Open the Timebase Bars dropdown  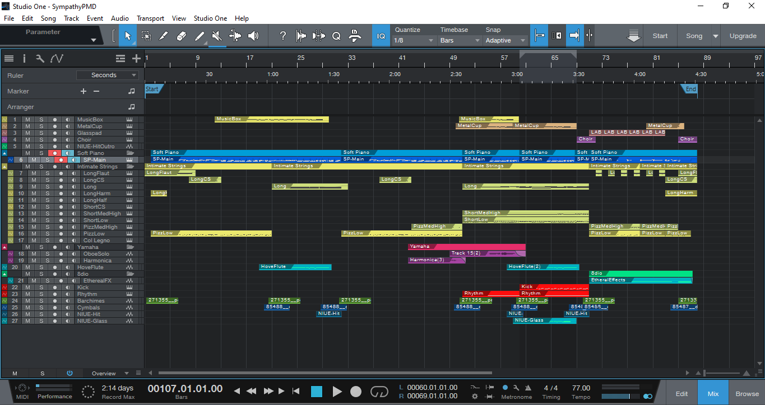click(x=460, y=40)
